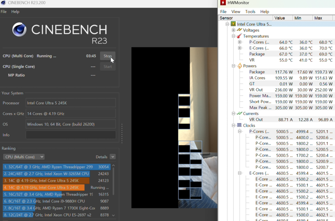Viewport: 335px width, 221px height.
Task: Click ranking list scroll down arrow
Action: coord(113,215)
